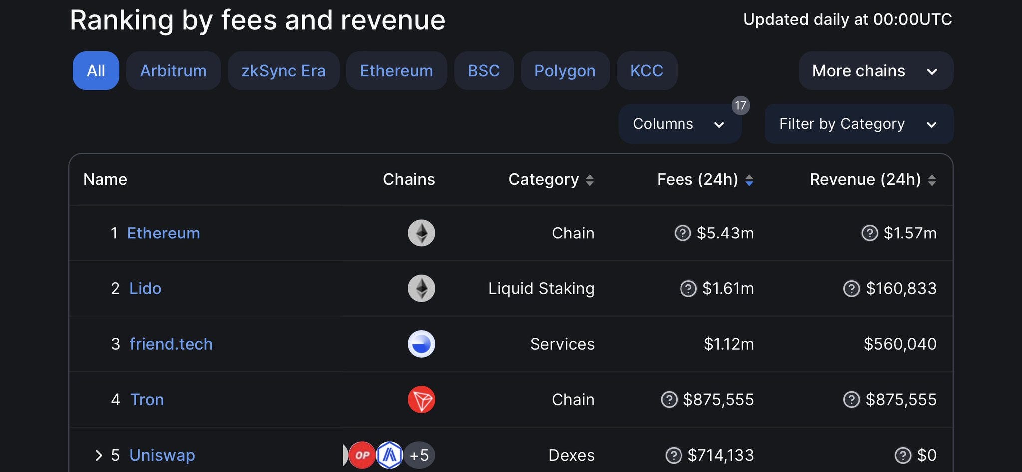The width and height of the screenshot is (1022, 472).
Task: Click help icon beside Tron fees value
Action: [x=669, y=399]
